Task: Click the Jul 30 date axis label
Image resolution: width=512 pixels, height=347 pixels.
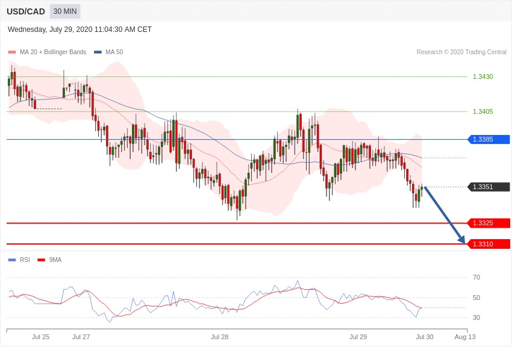Action: 425,337
